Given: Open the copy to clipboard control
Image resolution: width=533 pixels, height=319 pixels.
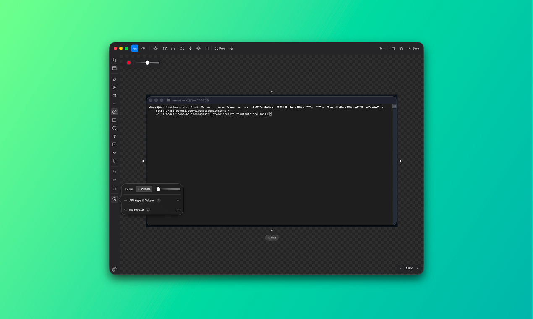Looking at the screenshot, I should click(400, 48).
